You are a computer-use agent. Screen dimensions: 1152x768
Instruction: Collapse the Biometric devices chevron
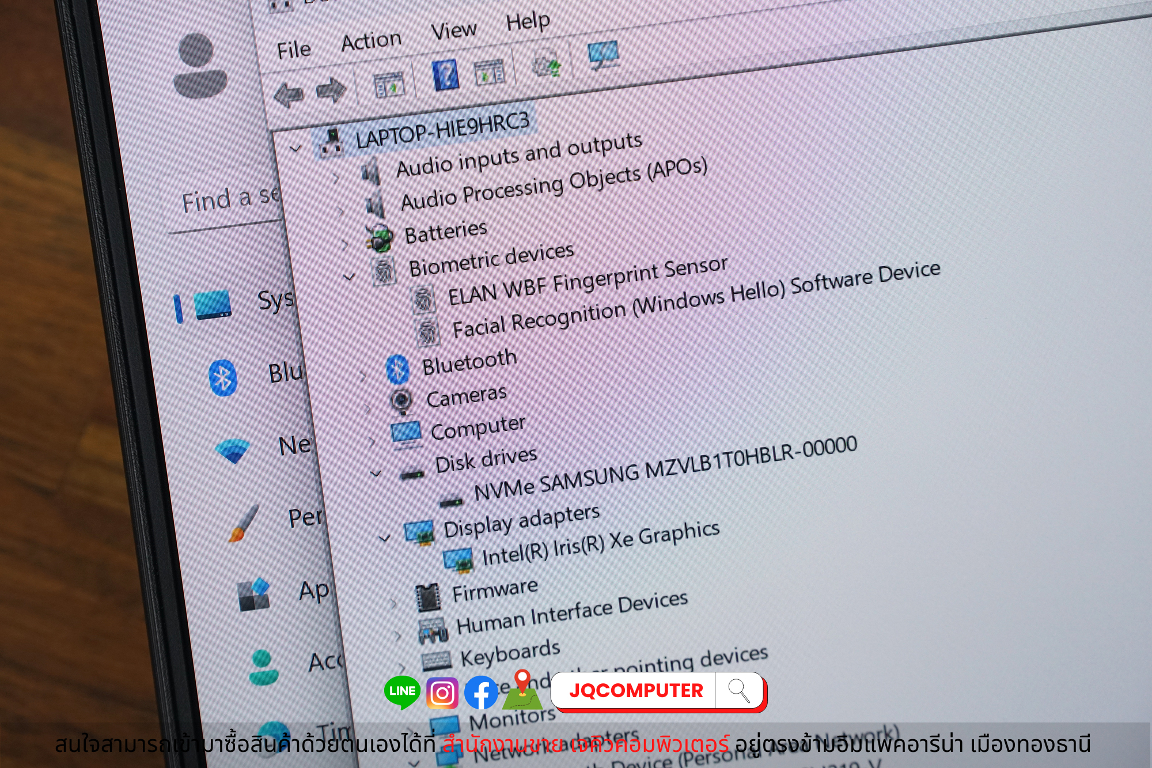coord(349,277)
